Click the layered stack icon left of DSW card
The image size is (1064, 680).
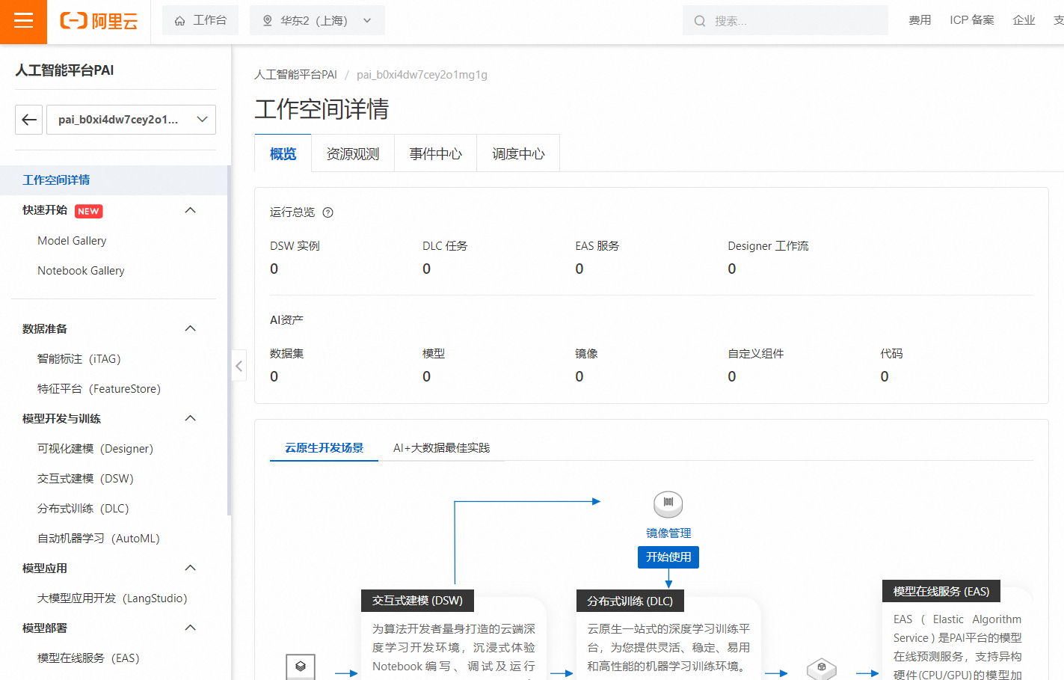301,667
